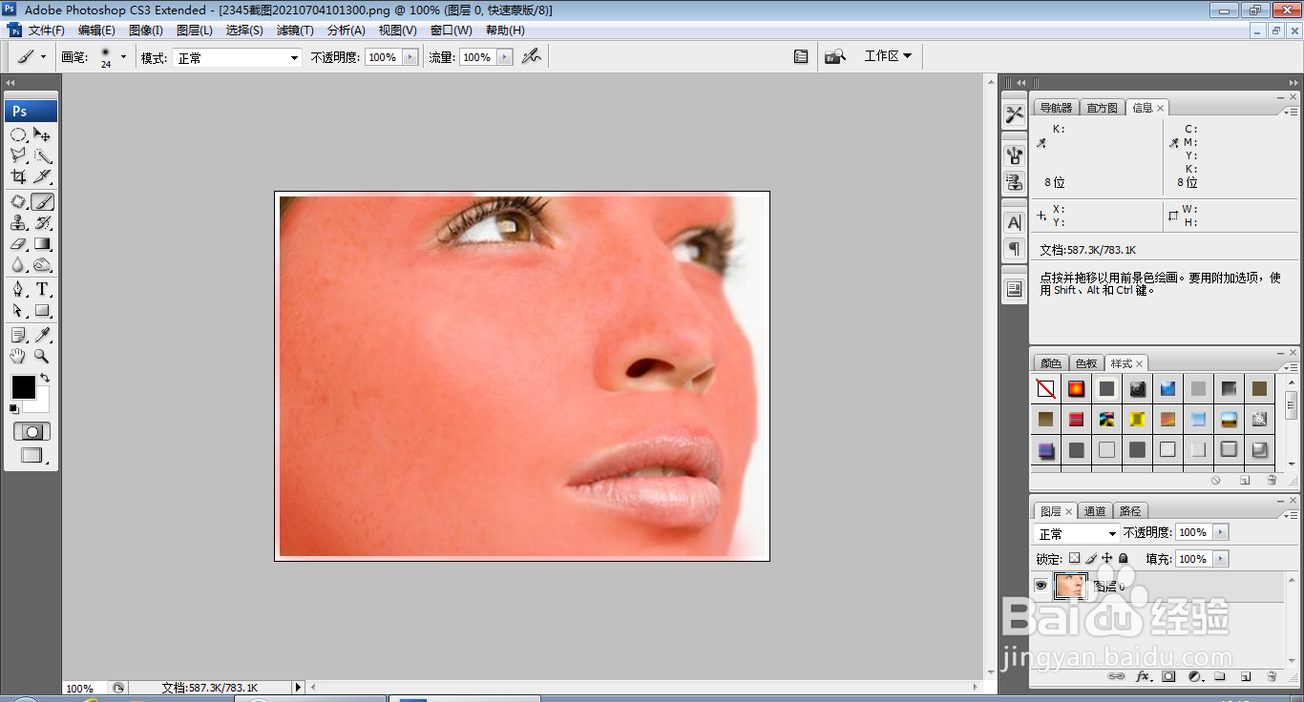Open the layer fill slider arrow

point(1221,559)
